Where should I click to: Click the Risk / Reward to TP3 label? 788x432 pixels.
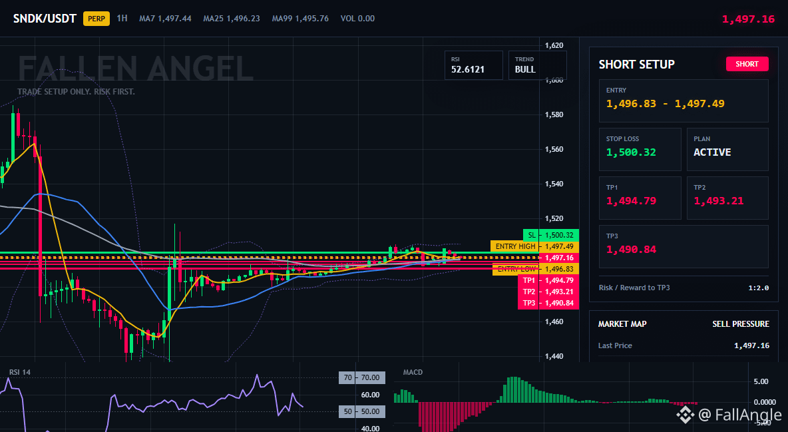coord(634,288)
